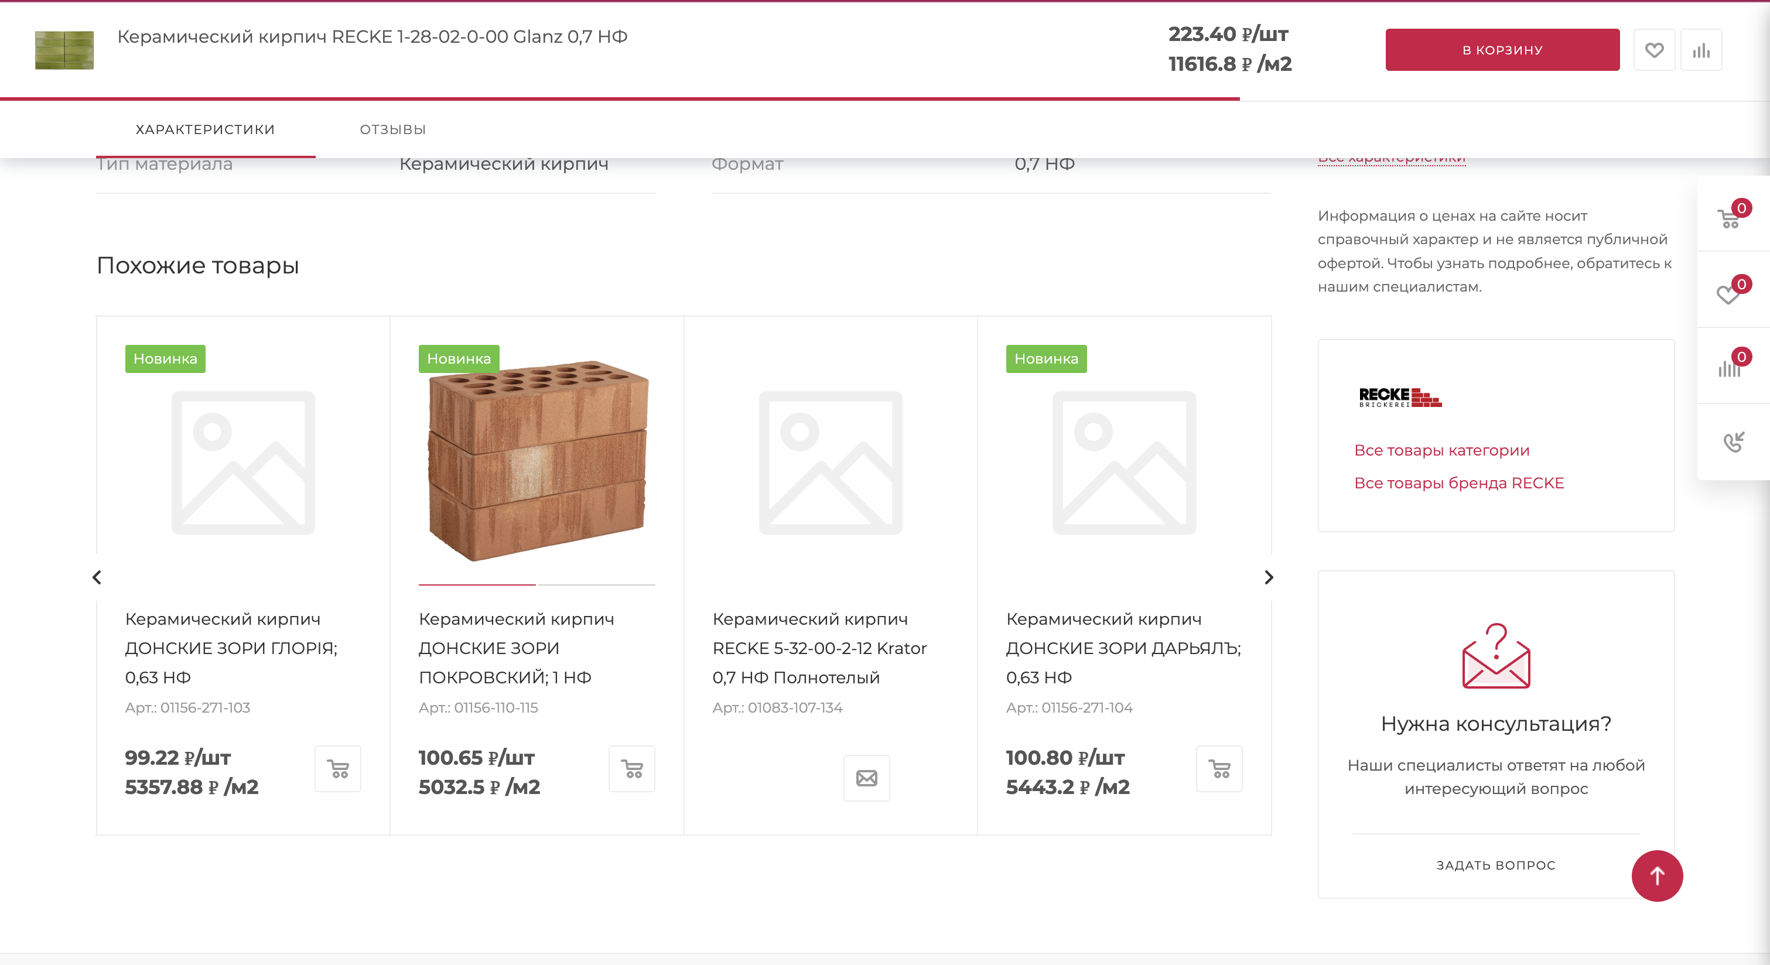Screen dimensions: 1770x965
Task: Add product to favorites via heart icon in header
Action: (1654, 49)
